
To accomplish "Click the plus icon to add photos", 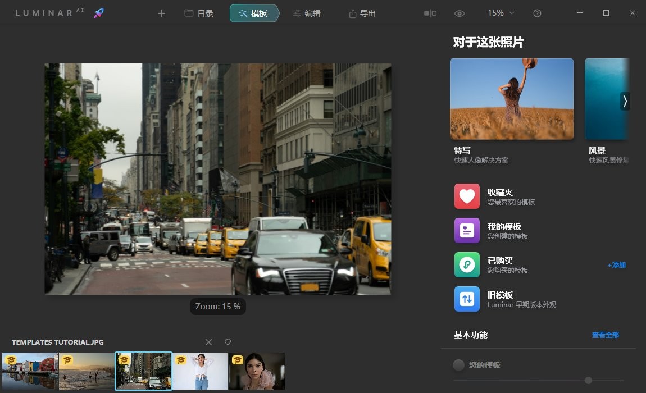I will click(161, 13).
